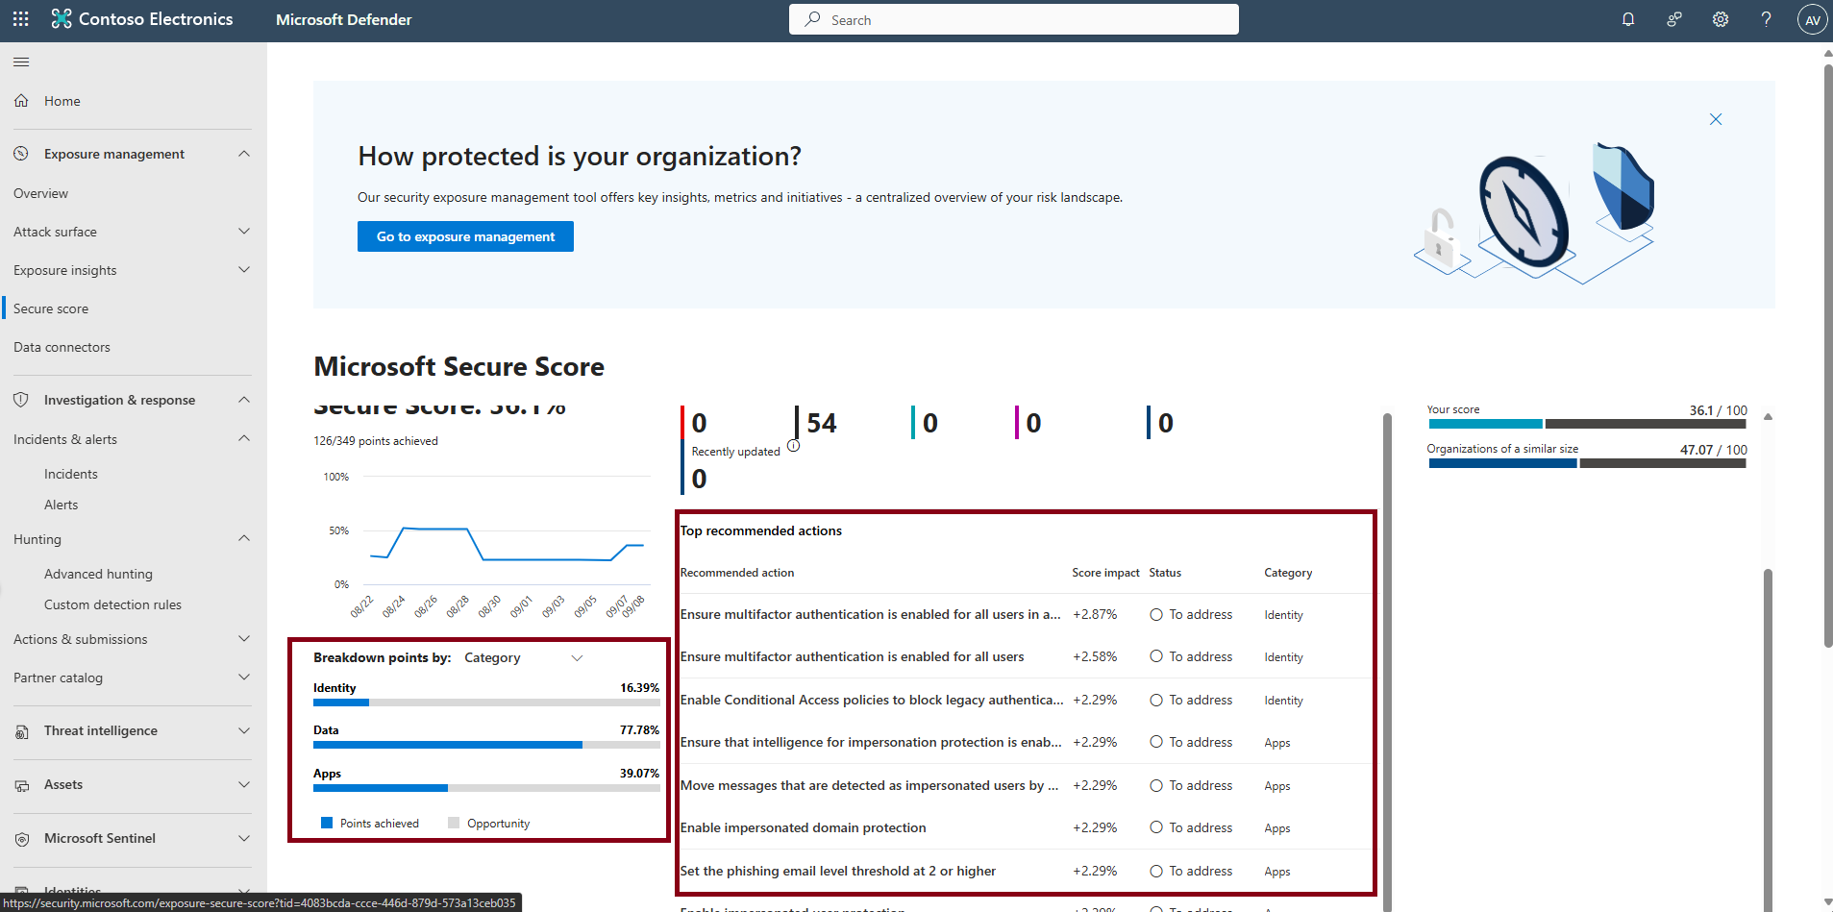Open the Breakdown points by Category dropdown
Screen dimensions: 1833x912
(524, 658)
